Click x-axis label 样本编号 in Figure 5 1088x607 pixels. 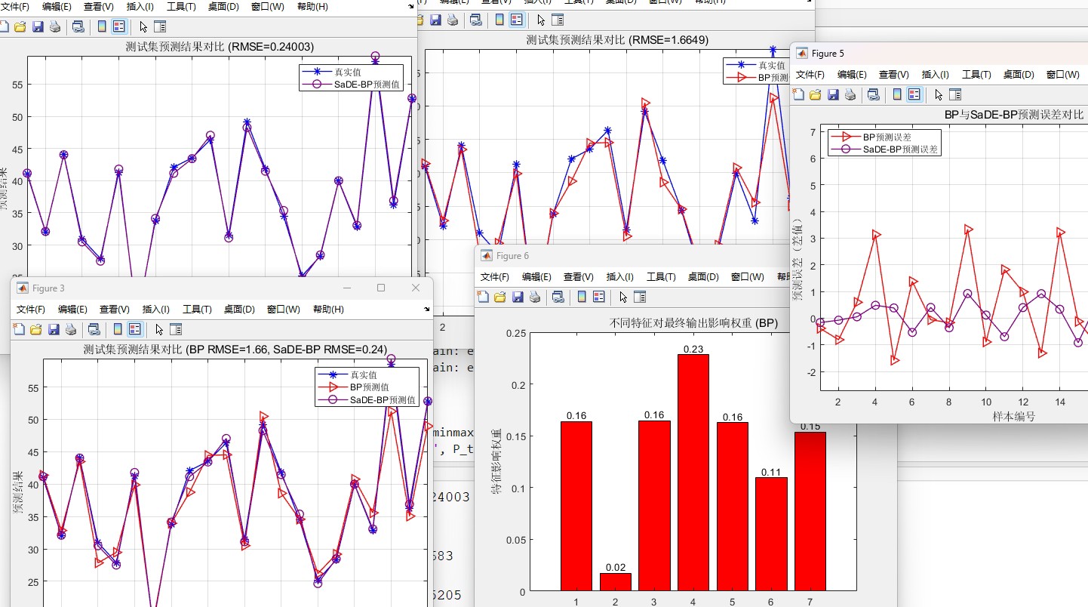point(1013,416)
